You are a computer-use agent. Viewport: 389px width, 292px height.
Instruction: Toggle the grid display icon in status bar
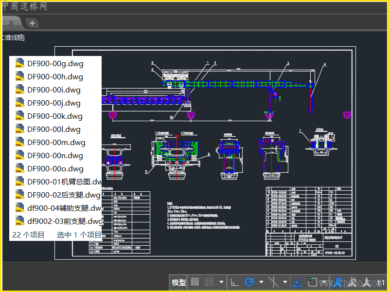point(195,282)
